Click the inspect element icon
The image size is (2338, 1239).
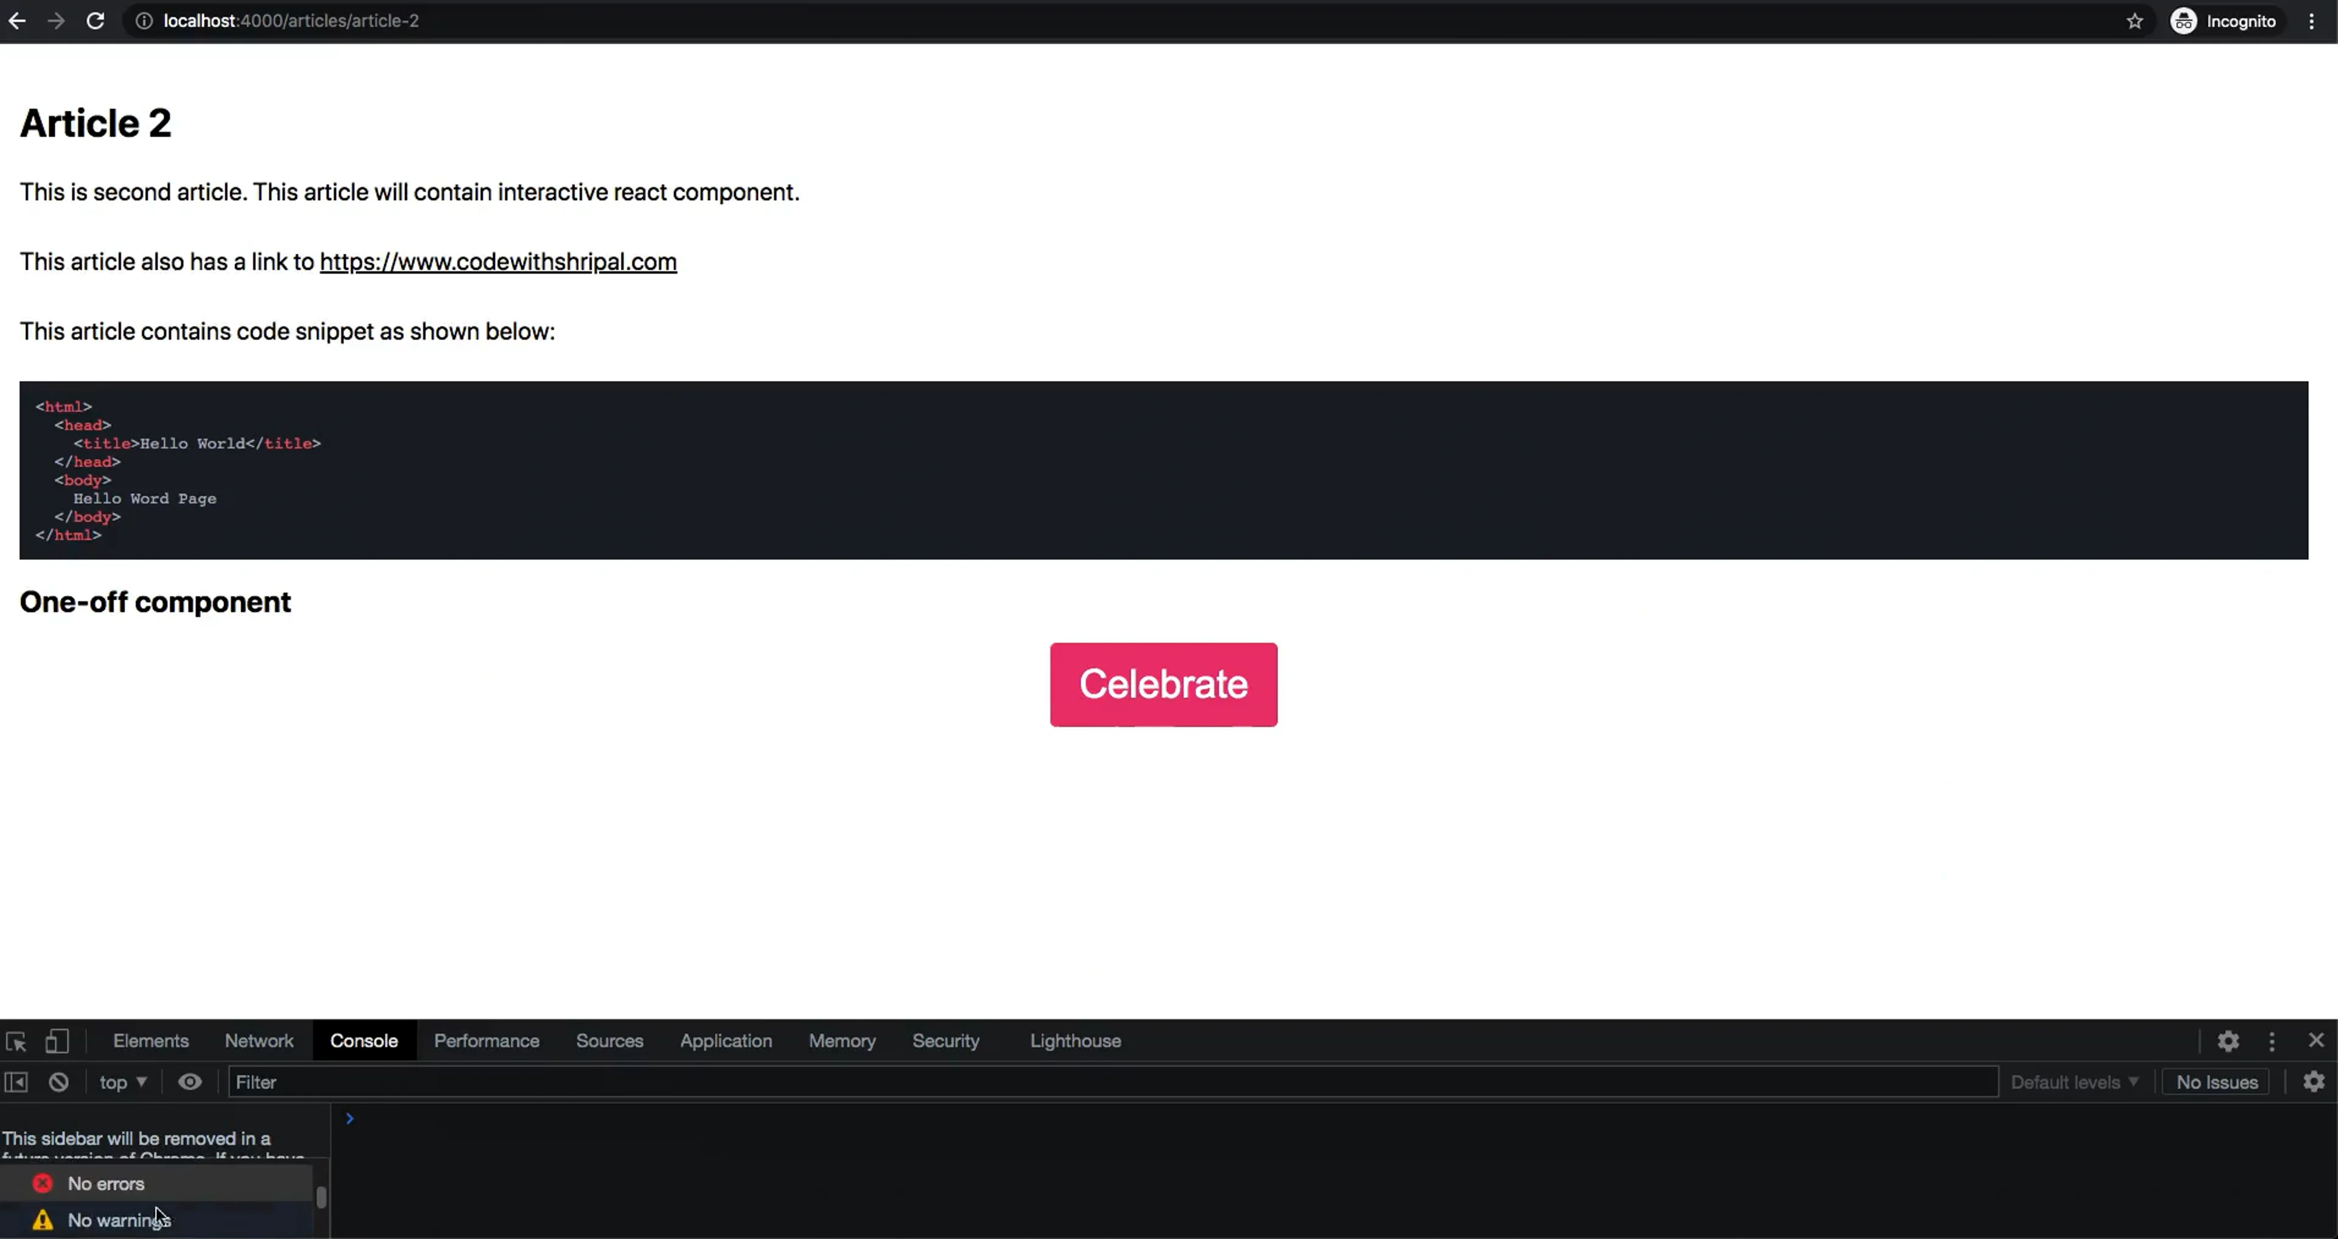(x=17, y=1040)
